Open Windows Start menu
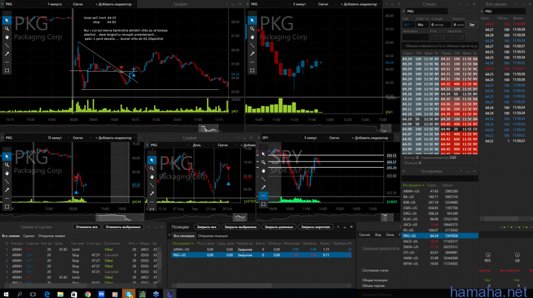The image size is (533, 298). (x=6, y=294)
